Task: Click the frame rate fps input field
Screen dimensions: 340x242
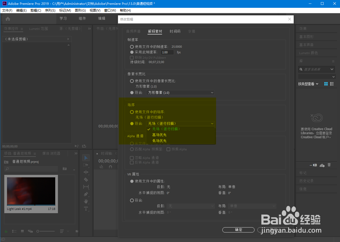Action: (167, 52)
